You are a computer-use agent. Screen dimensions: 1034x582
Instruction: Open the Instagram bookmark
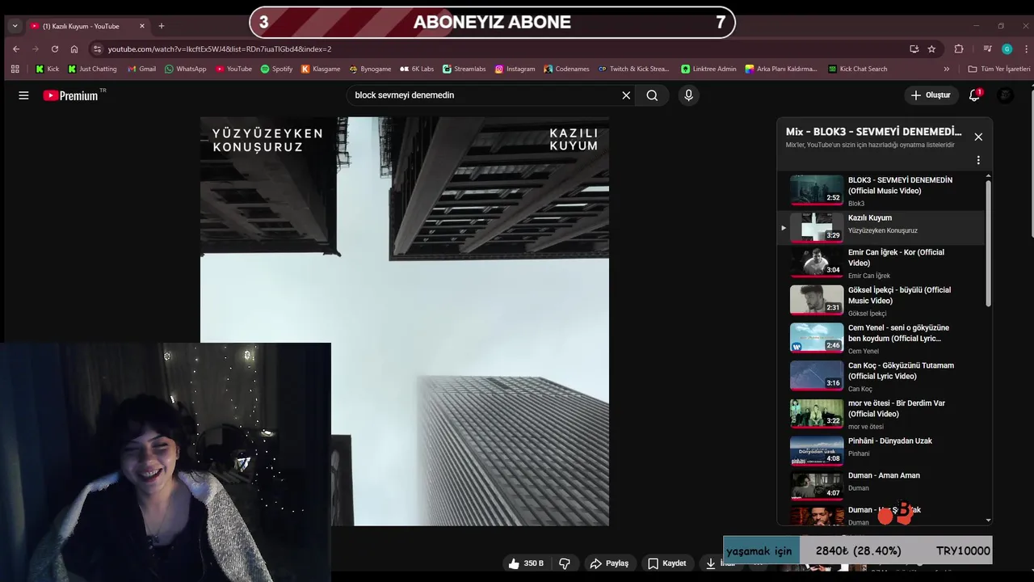[515, 69]
